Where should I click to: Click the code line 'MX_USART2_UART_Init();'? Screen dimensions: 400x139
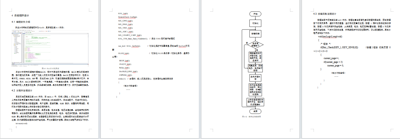(130, 35)
